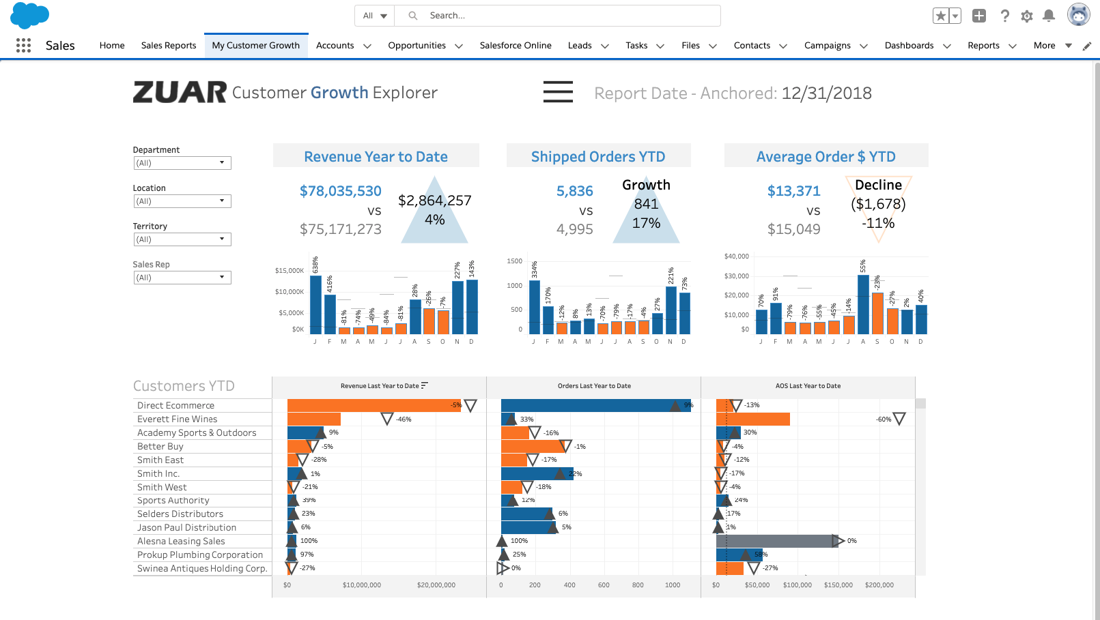Click the Shipped Orders YTD header
Screen dimensions: 1100x620
[x=598, y=156]
